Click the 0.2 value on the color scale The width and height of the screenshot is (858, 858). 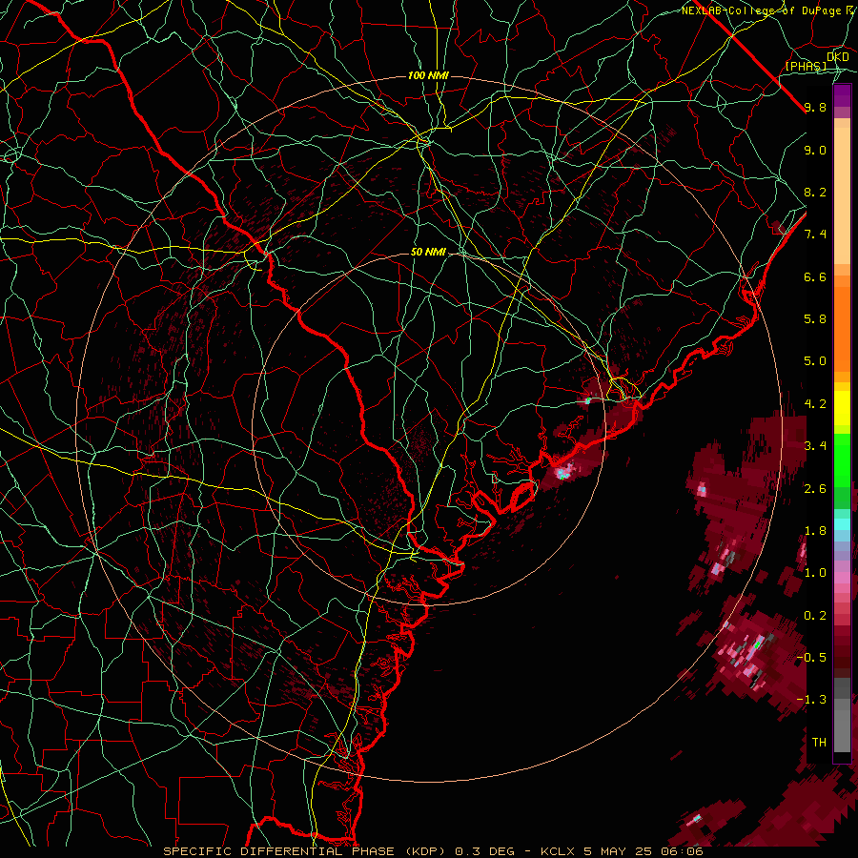[x=815, y=615]
